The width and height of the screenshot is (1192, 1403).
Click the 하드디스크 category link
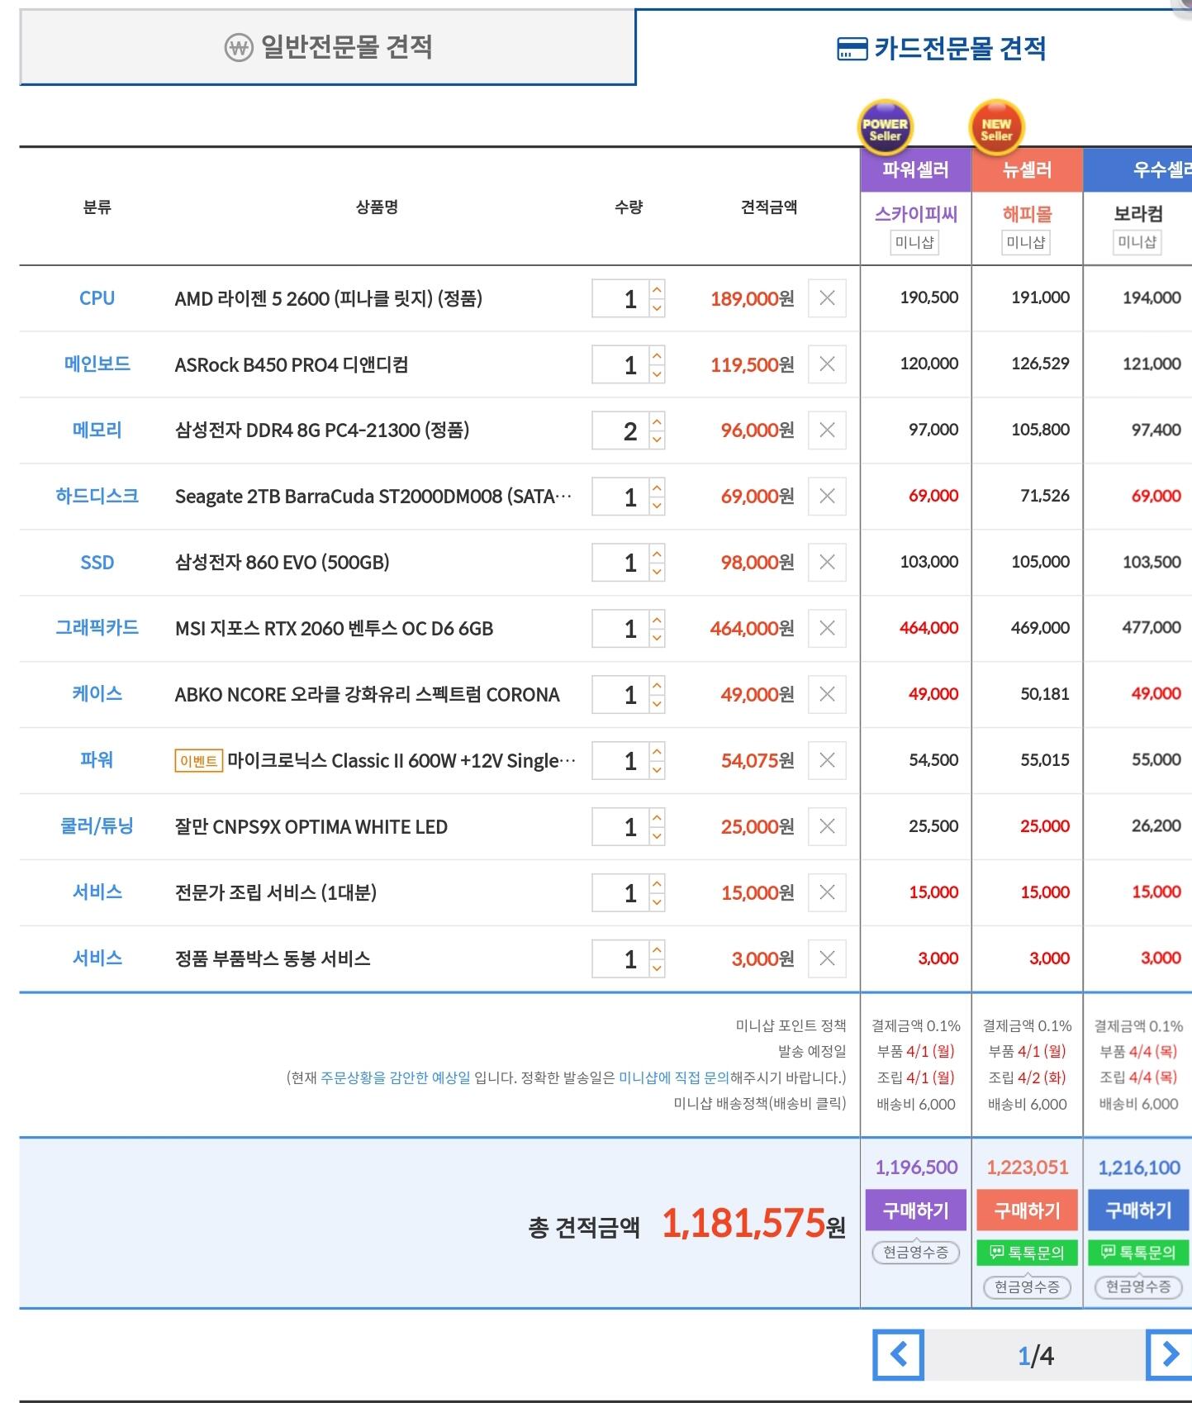point(97,497)
